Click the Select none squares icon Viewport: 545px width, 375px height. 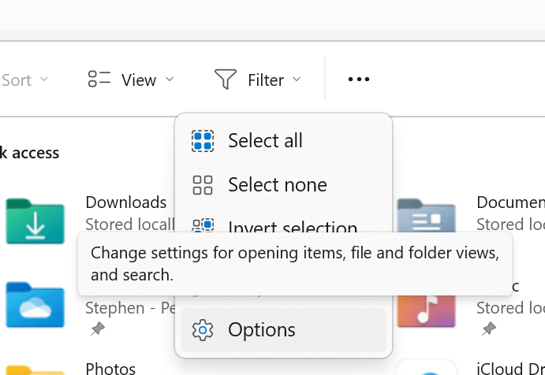pos(203,185)
